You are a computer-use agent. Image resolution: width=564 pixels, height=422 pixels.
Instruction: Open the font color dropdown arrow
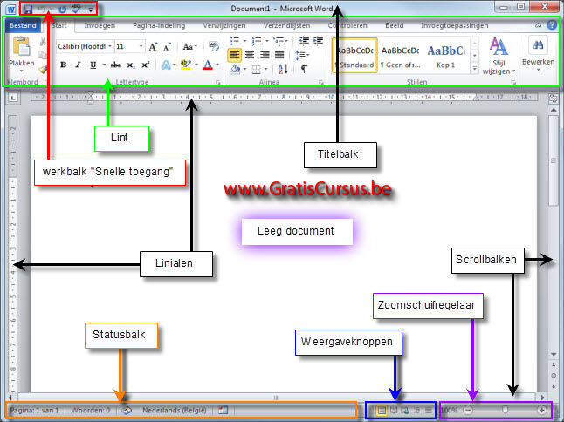tap(217, 65)
